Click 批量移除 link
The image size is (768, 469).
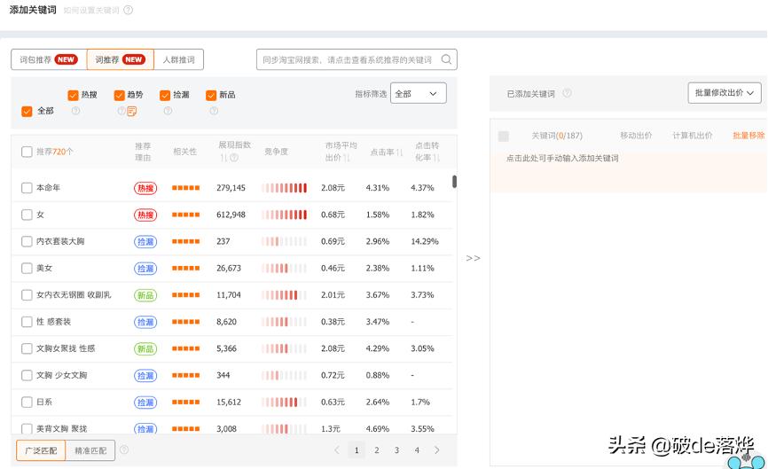tap(748, 136)
